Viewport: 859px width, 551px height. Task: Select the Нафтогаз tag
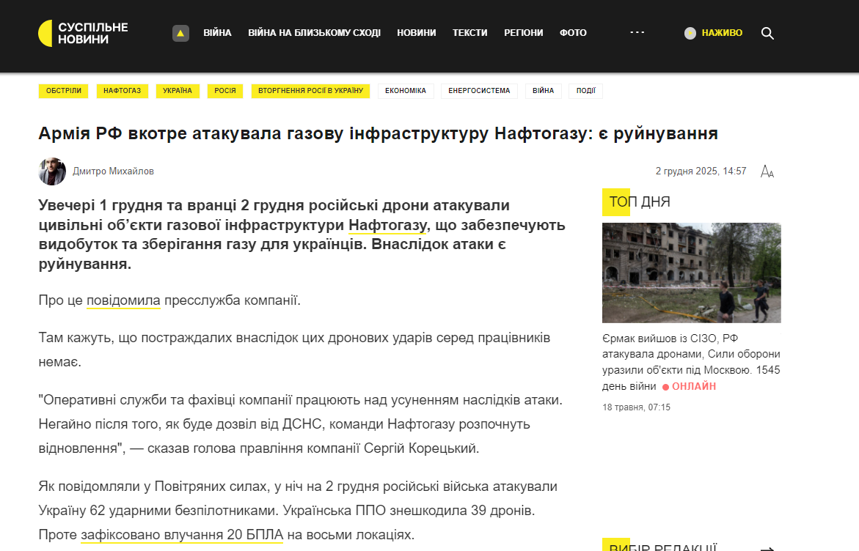(123, 91)
